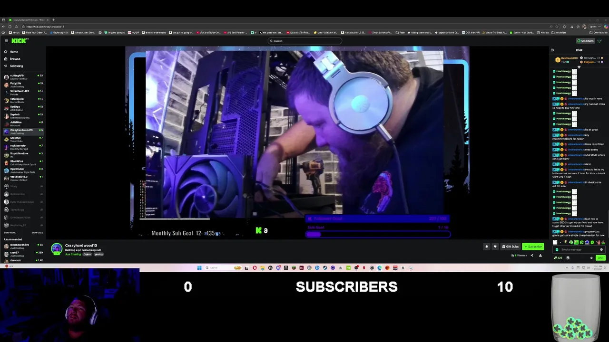Open recklessvely channel in sidebar
Image resolution: width=609 pixels, height=342 pixels.
pos(23,146)
